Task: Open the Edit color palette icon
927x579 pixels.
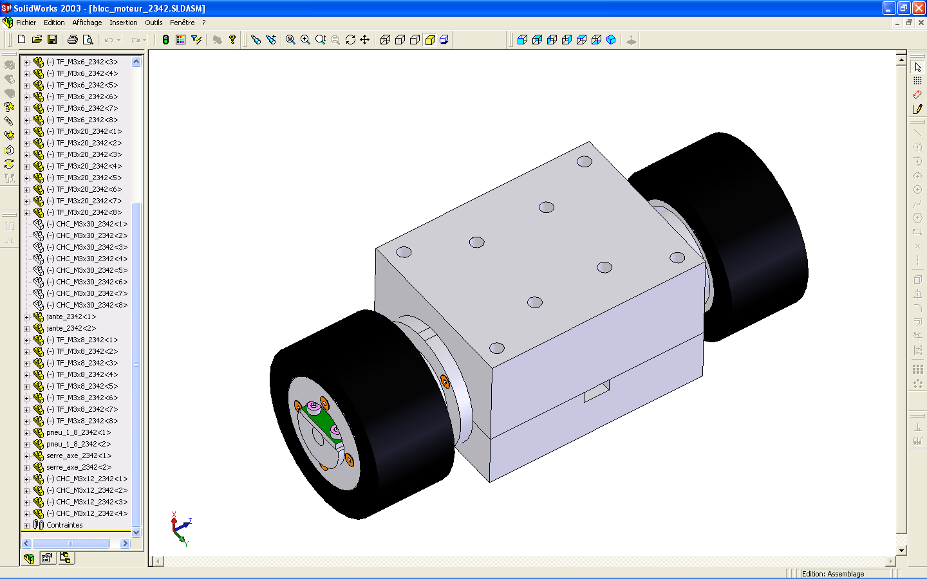Action: [x=180, y=40]
